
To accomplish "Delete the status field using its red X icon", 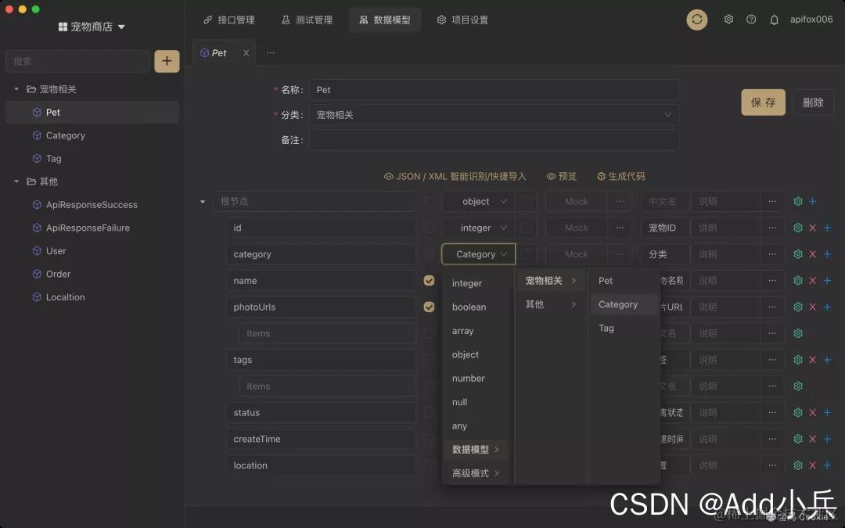I will pos(811,412).
